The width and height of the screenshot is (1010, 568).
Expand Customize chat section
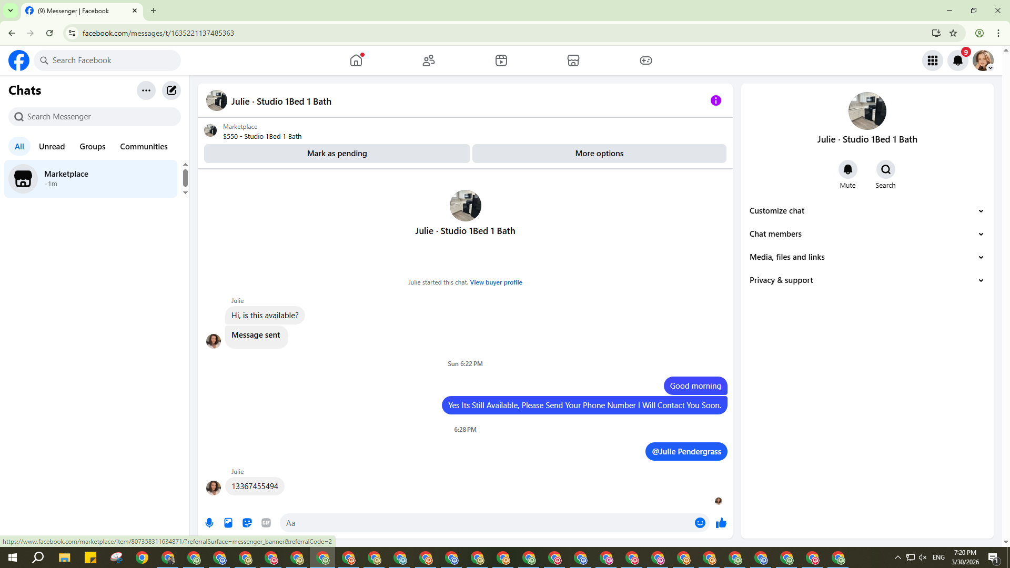click(x=866, y=211)
